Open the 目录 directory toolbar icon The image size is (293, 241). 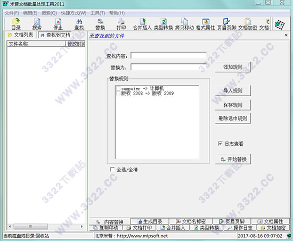[16, 24]
